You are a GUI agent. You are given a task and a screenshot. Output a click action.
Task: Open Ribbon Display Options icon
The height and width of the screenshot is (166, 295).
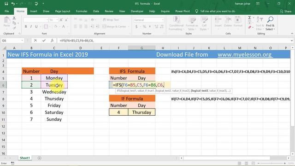click(258, 4)
